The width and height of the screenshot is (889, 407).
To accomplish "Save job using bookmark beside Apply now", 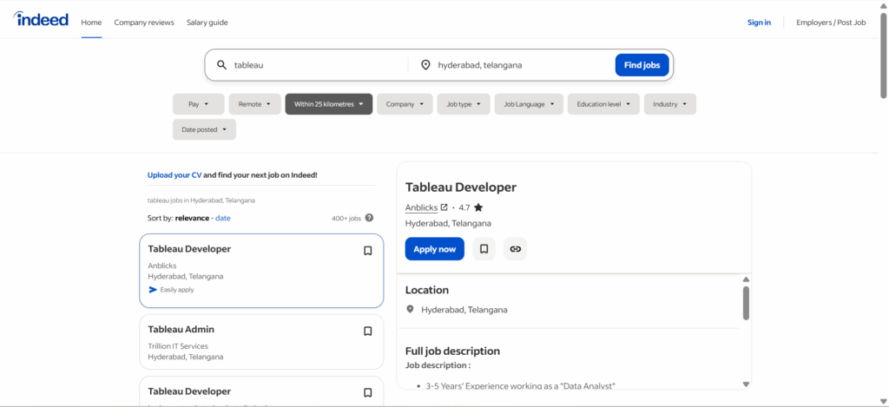I will point(484,249).
